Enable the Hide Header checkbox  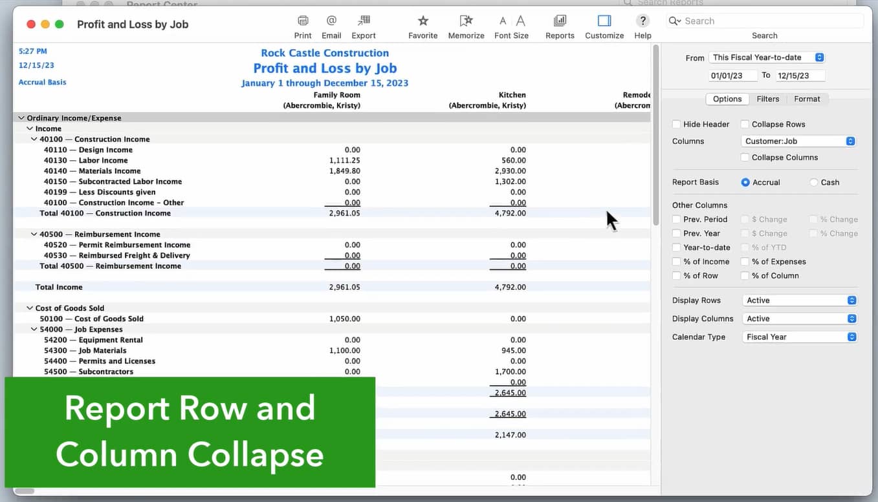coord(676,124)
